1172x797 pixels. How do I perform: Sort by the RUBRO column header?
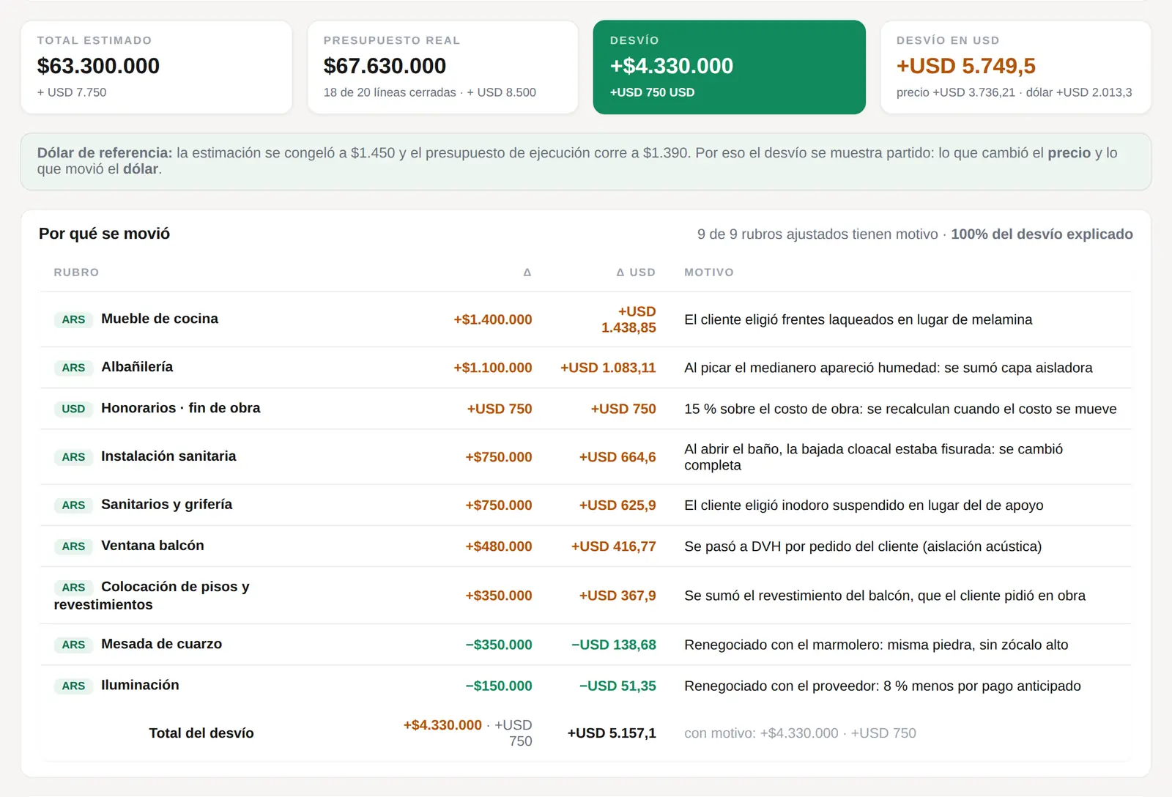click(x=76, y=273)
